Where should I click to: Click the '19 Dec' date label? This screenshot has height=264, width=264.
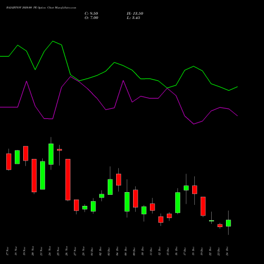(x=202, y=251)
